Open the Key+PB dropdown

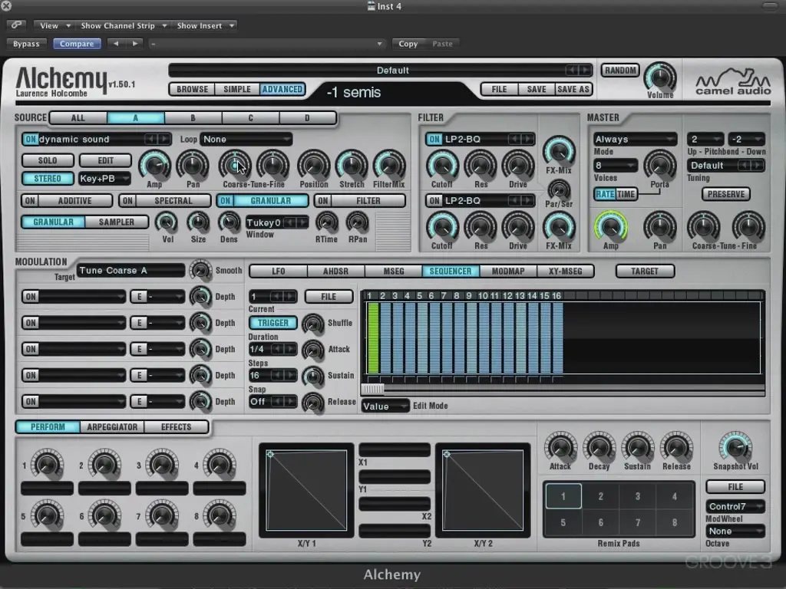pyautogui.click(x=104, y=178)
